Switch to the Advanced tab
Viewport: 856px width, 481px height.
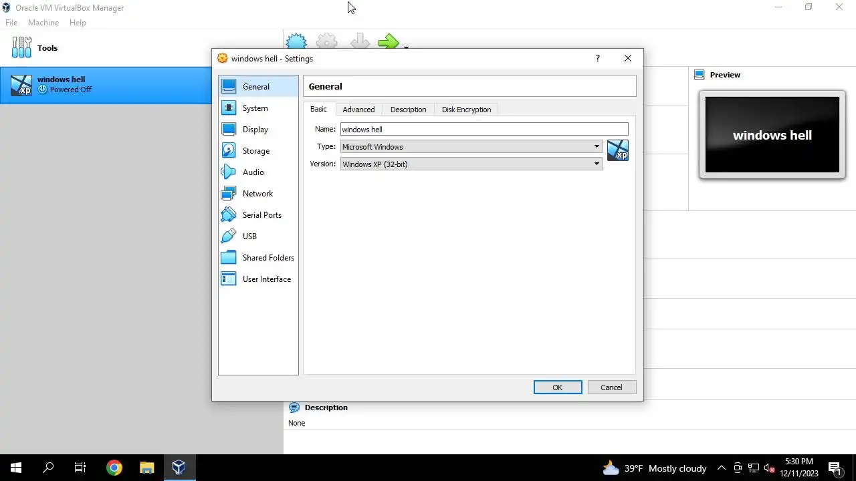358,110
